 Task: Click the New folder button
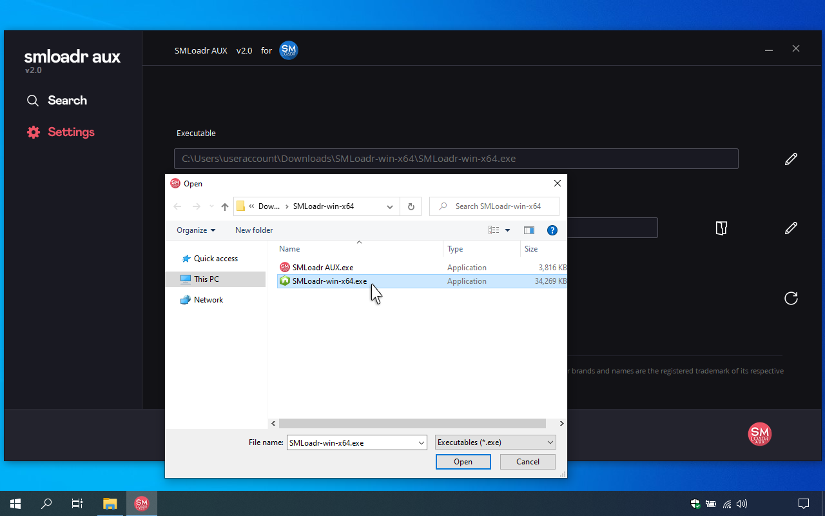pyautogui.click(x=254, y=230)
